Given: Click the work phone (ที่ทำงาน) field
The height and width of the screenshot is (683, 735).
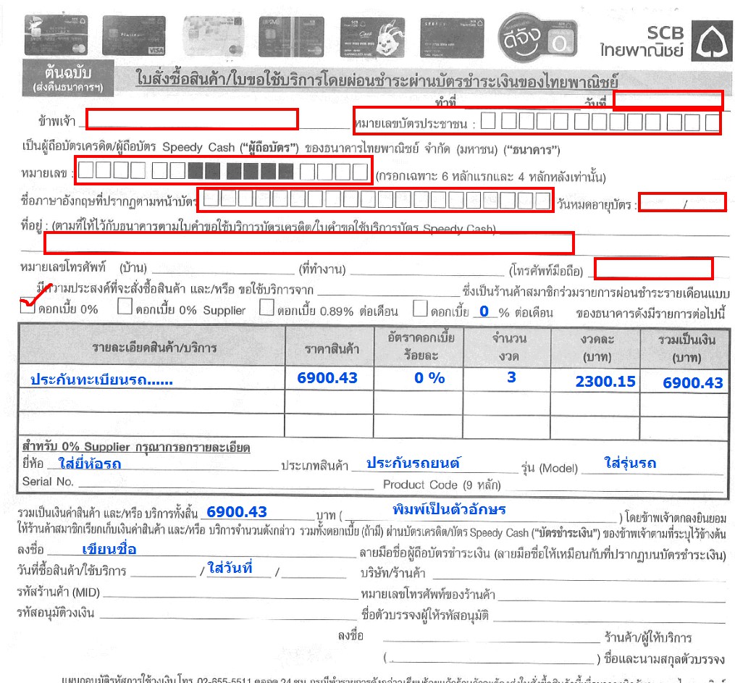Looking at the screenshot, I should click(x=427, y=269).
